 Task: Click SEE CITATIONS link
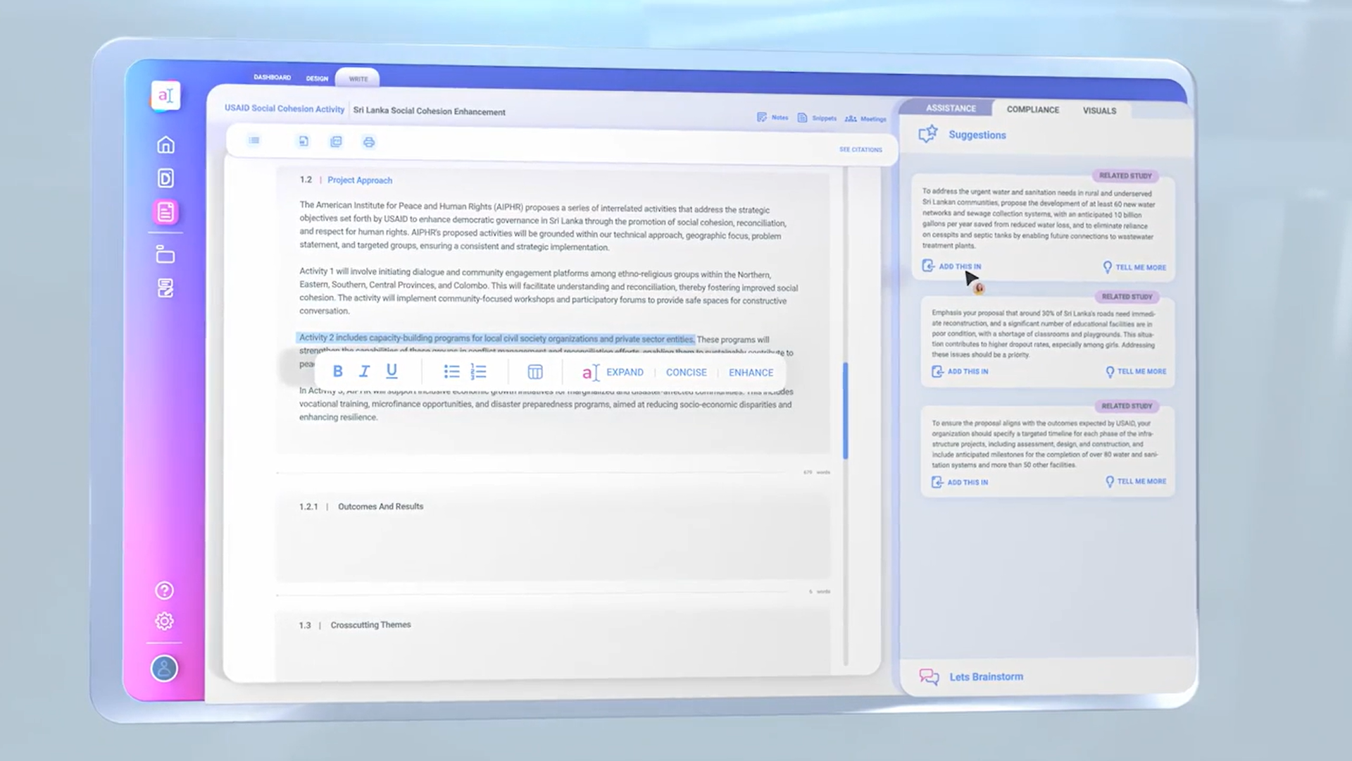(860, 149)
